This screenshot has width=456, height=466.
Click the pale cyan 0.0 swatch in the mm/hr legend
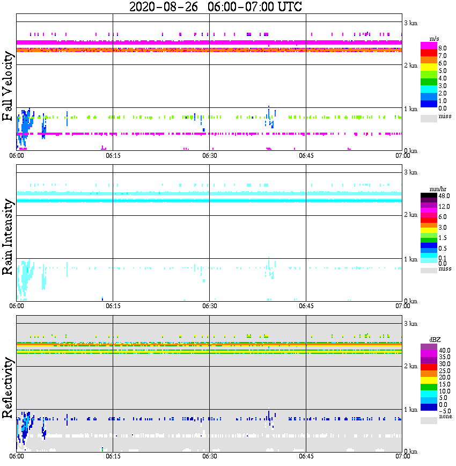tap(429, 260)
